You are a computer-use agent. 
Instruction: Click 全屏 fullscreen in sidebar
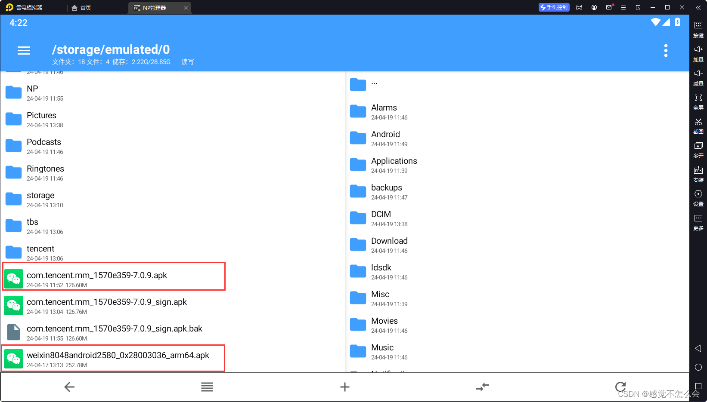pyautogui.click(x=698, y=102)
